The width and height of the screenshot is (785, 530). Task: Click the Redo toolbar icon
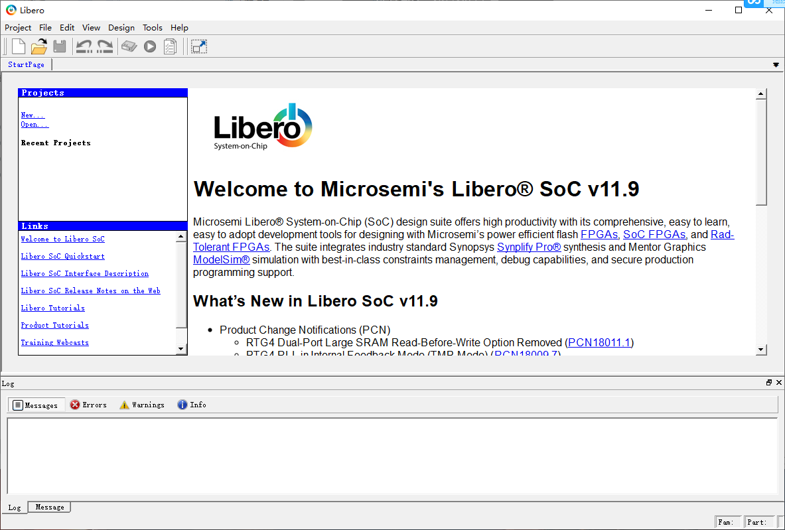(x=105, y=46)
